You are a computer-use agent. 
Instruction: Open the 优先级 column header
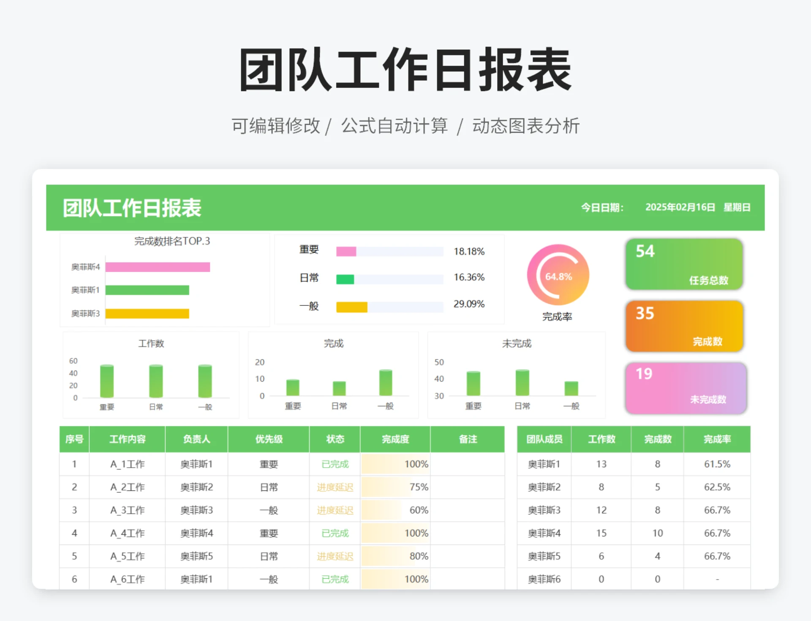(x=269, y=439)
